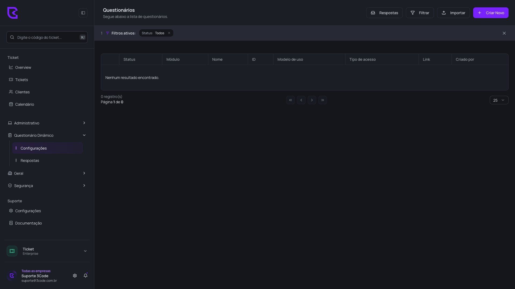The width and height of the screenshot is (515, 289).
Task: Select Configurações under Questionário Dinâmico
Action: tap(47, 148)
